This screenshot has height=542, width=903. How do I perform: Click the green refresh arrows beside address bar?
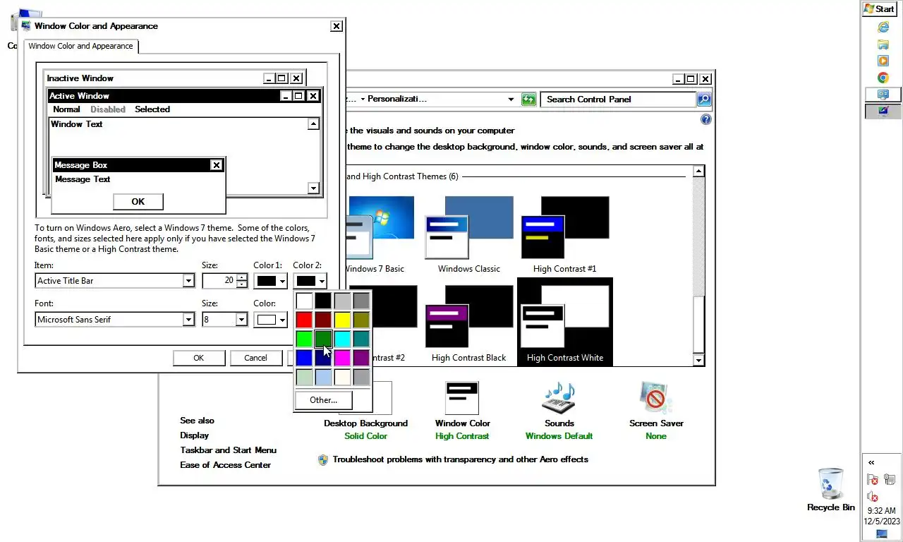(529, 100)
